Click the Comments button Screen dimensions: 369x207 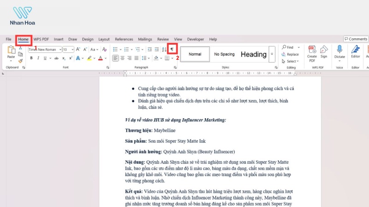pos(356,39)
